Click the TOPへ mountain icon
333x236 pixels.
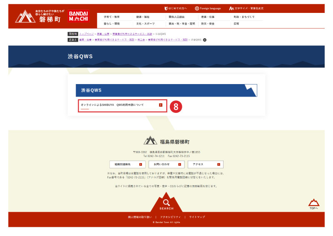pos(313,204)
